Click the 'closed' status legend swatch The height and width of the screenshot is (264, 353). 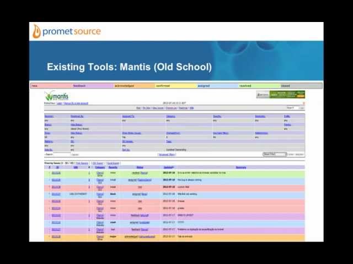[301, 86]
